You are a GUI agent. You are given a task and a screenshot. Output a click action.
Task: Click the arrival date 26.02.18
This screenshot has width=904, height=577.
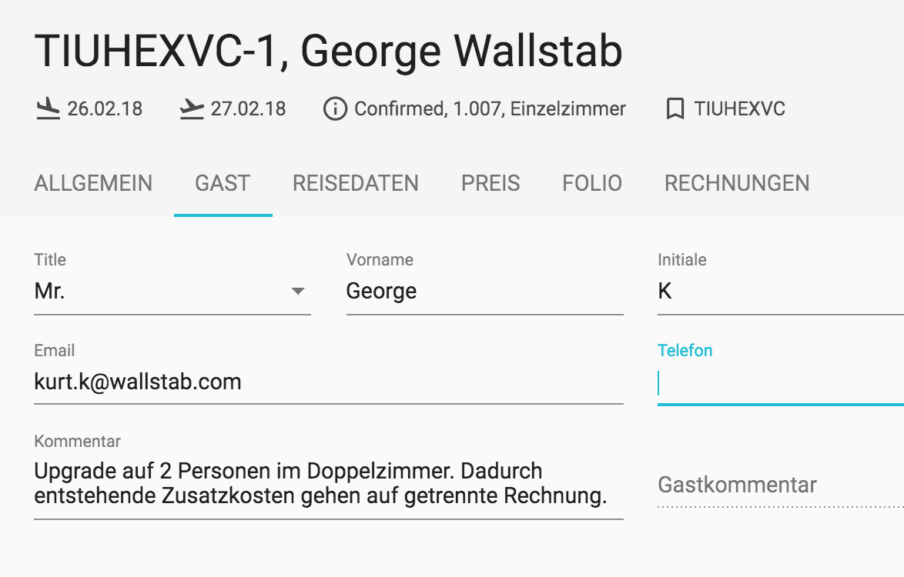105,108
